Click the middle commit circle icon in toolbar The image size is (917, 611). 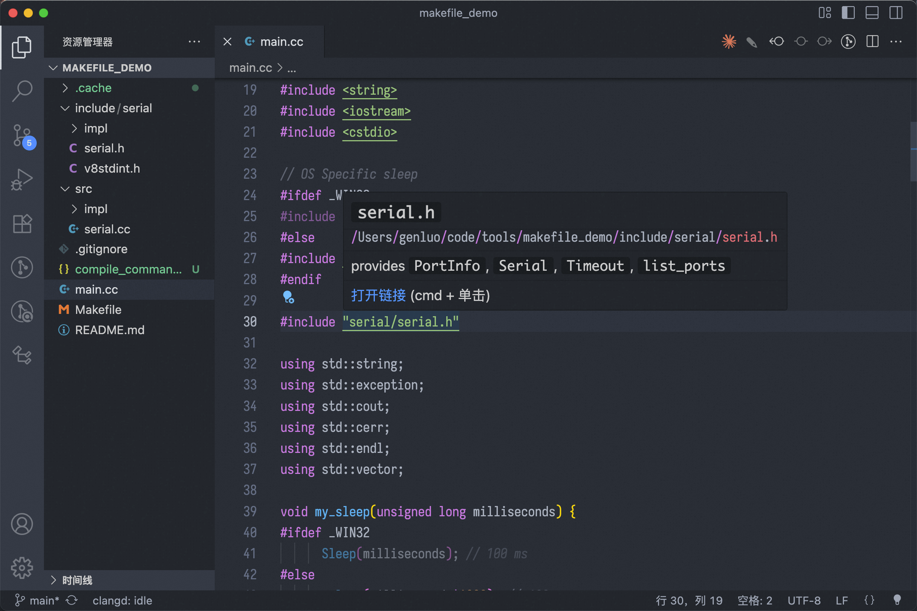coord(801,41)
